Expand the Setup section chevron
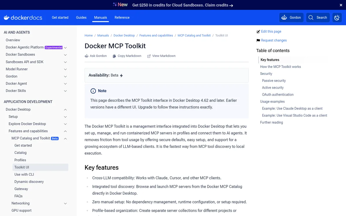This screenshot has width=346, height=216. tap(65, 117)
